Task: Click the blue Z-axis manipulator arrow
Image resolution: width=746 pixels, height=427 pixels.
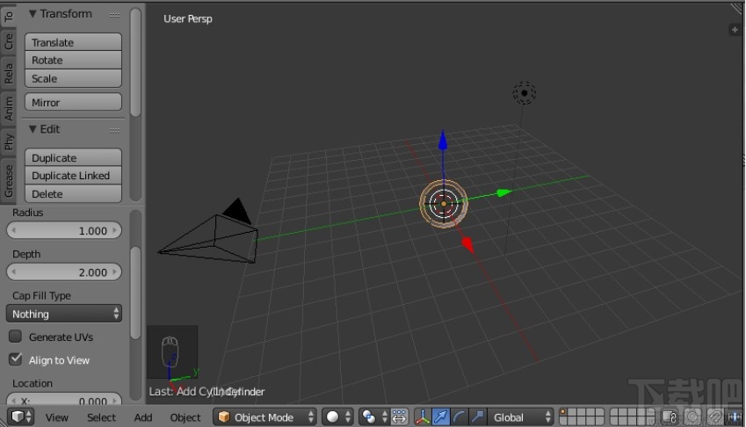Action: point(443,141)
